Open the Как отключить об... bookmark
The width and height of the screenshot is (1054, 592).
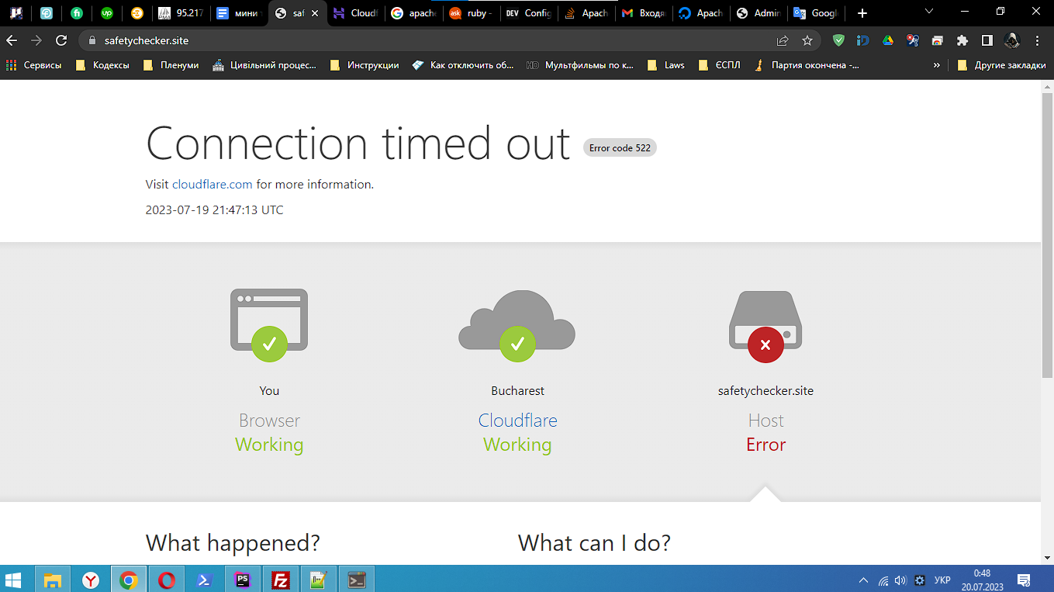463,65
